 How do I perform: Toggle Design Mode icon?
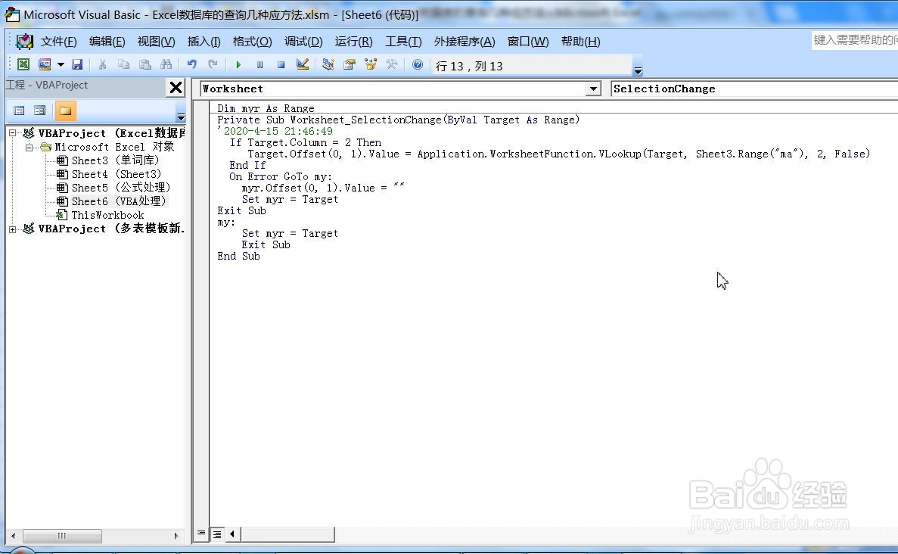pos(303,65)
